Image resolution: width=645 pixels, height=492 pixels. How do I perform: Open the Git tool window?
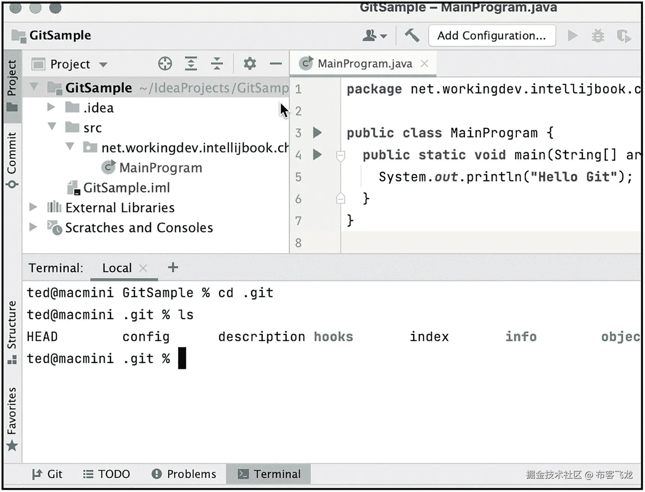pos(47,474)
